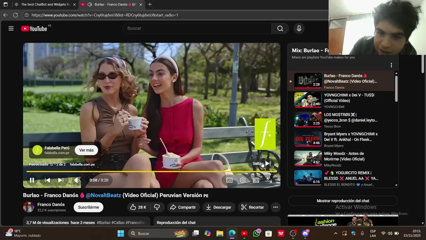The width and height of the screenshot is (426, 240).
Task: Go to YouTube home via logo
Action: point(34,29)
